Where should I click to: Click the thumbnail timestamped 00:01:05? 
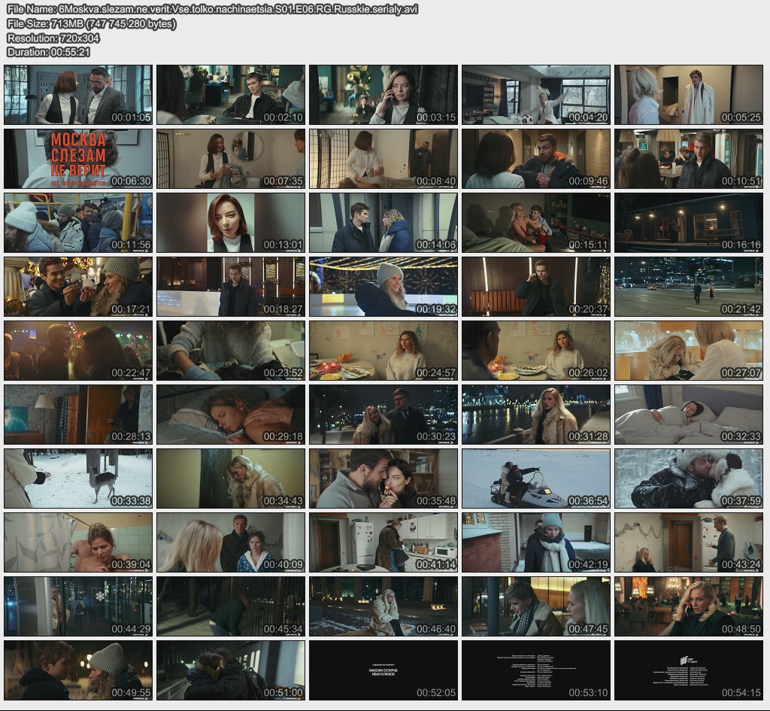tap(78, 95)
